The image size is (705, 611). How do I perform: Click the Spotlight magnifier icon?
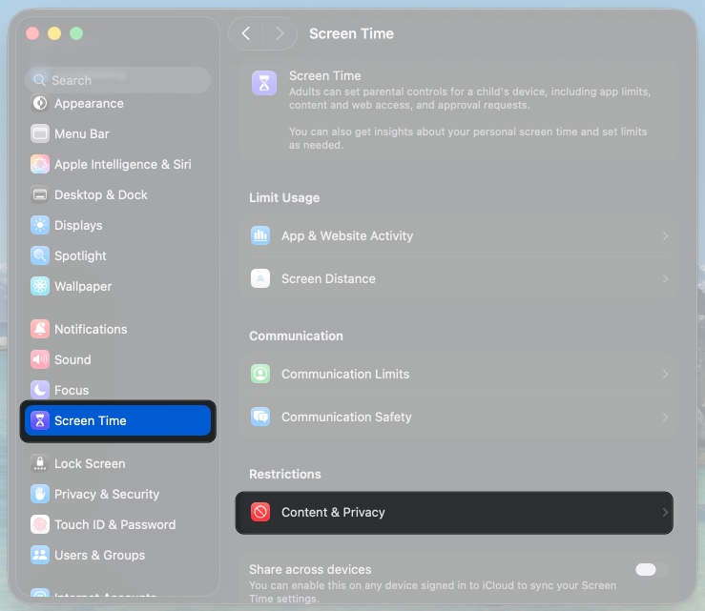coord(39,255)
